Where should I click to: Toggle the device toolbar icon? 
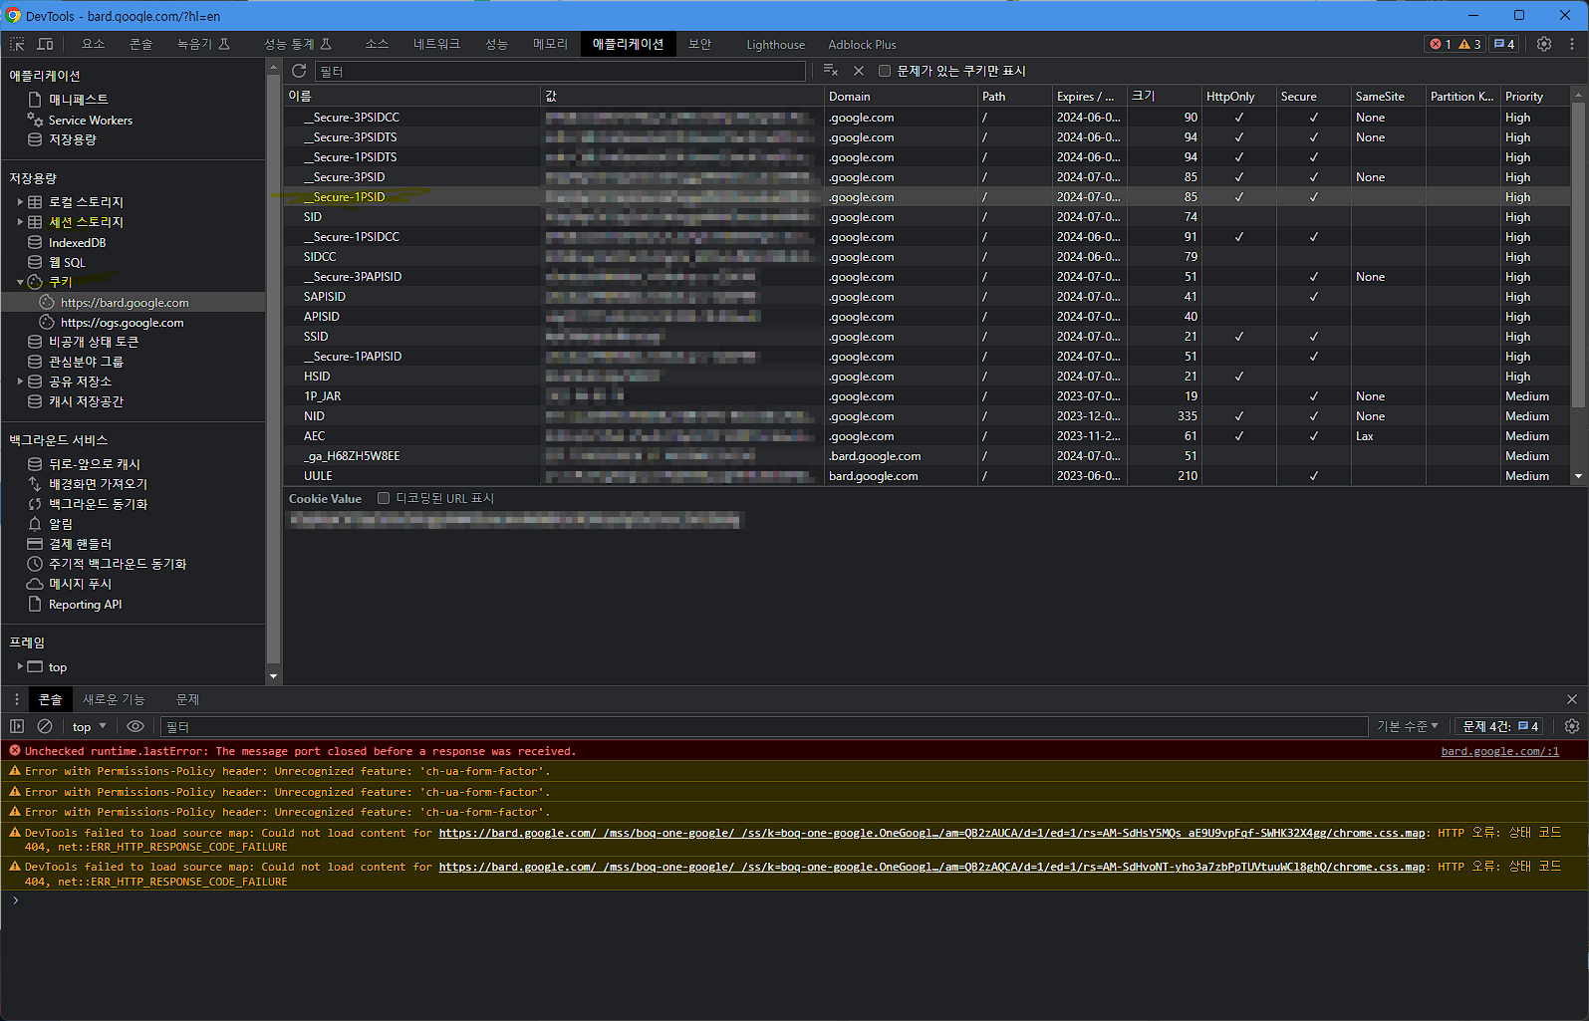tap(45, 44)
